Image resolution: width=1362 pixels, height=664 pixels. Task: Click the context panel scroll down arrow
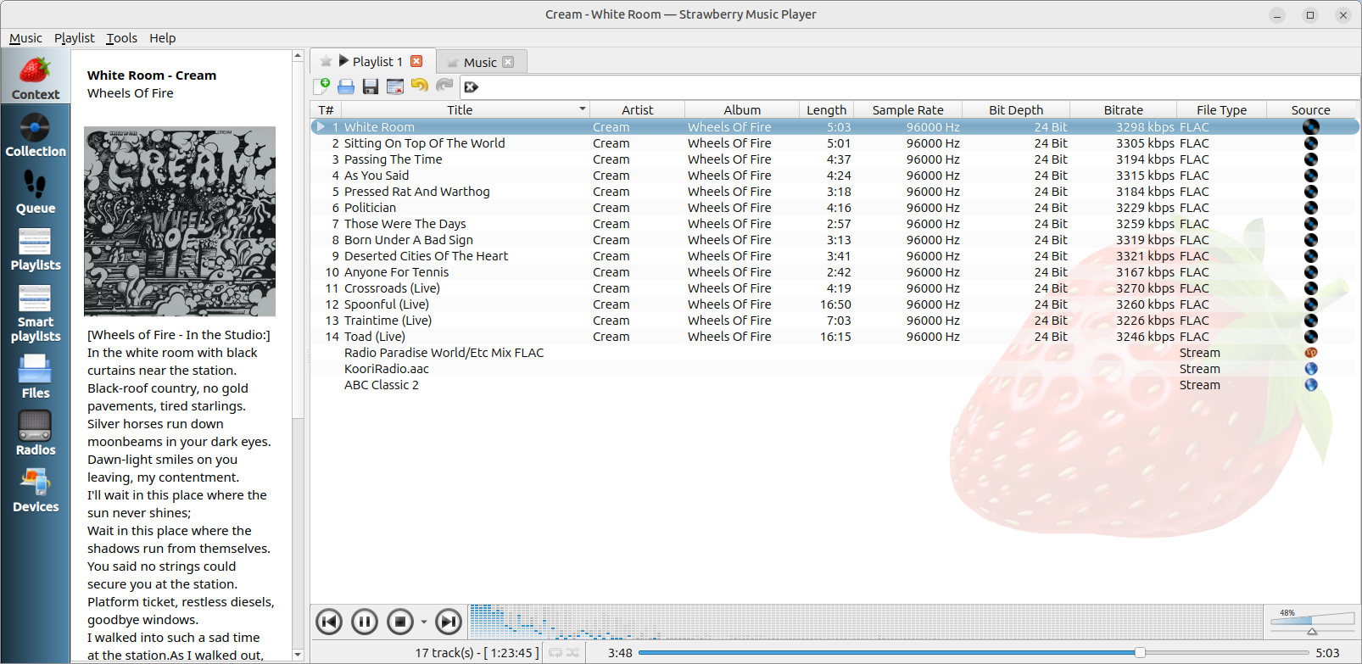pos(298,655)
